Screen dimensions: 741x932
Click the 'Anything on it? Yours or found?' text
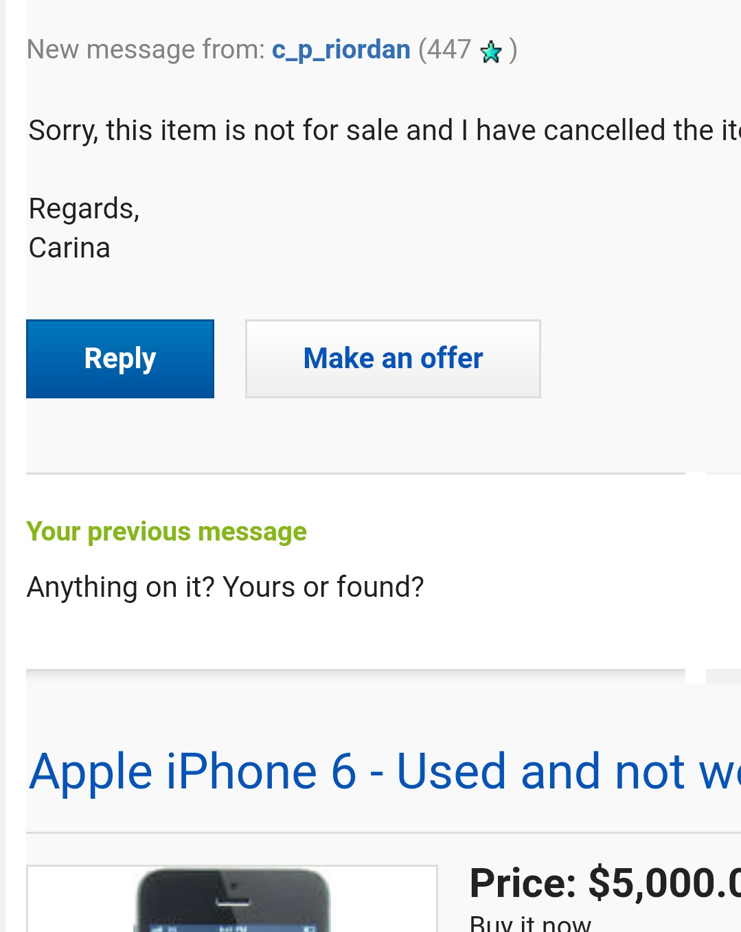click(225, 588)
